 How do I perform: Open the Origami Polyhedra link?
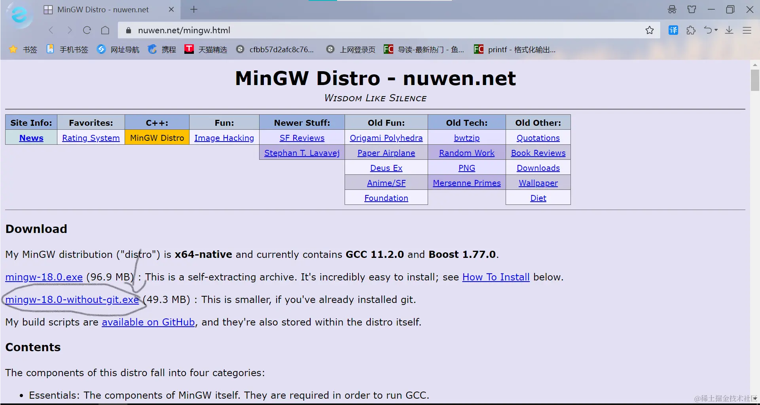(386, 138)
